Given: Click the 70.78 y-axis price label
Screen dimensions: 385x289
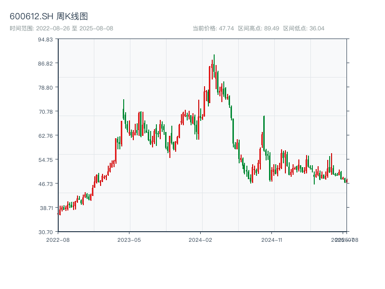Looking at the screenshot, I should coord(45,112).
